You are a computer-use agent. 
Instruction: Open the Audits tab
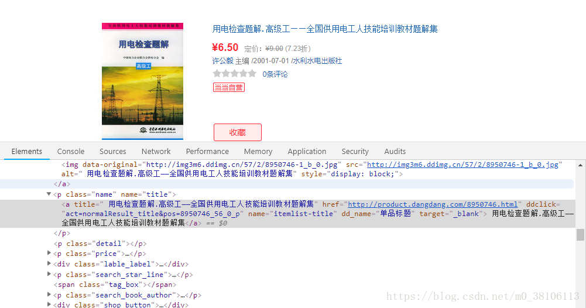395,152
